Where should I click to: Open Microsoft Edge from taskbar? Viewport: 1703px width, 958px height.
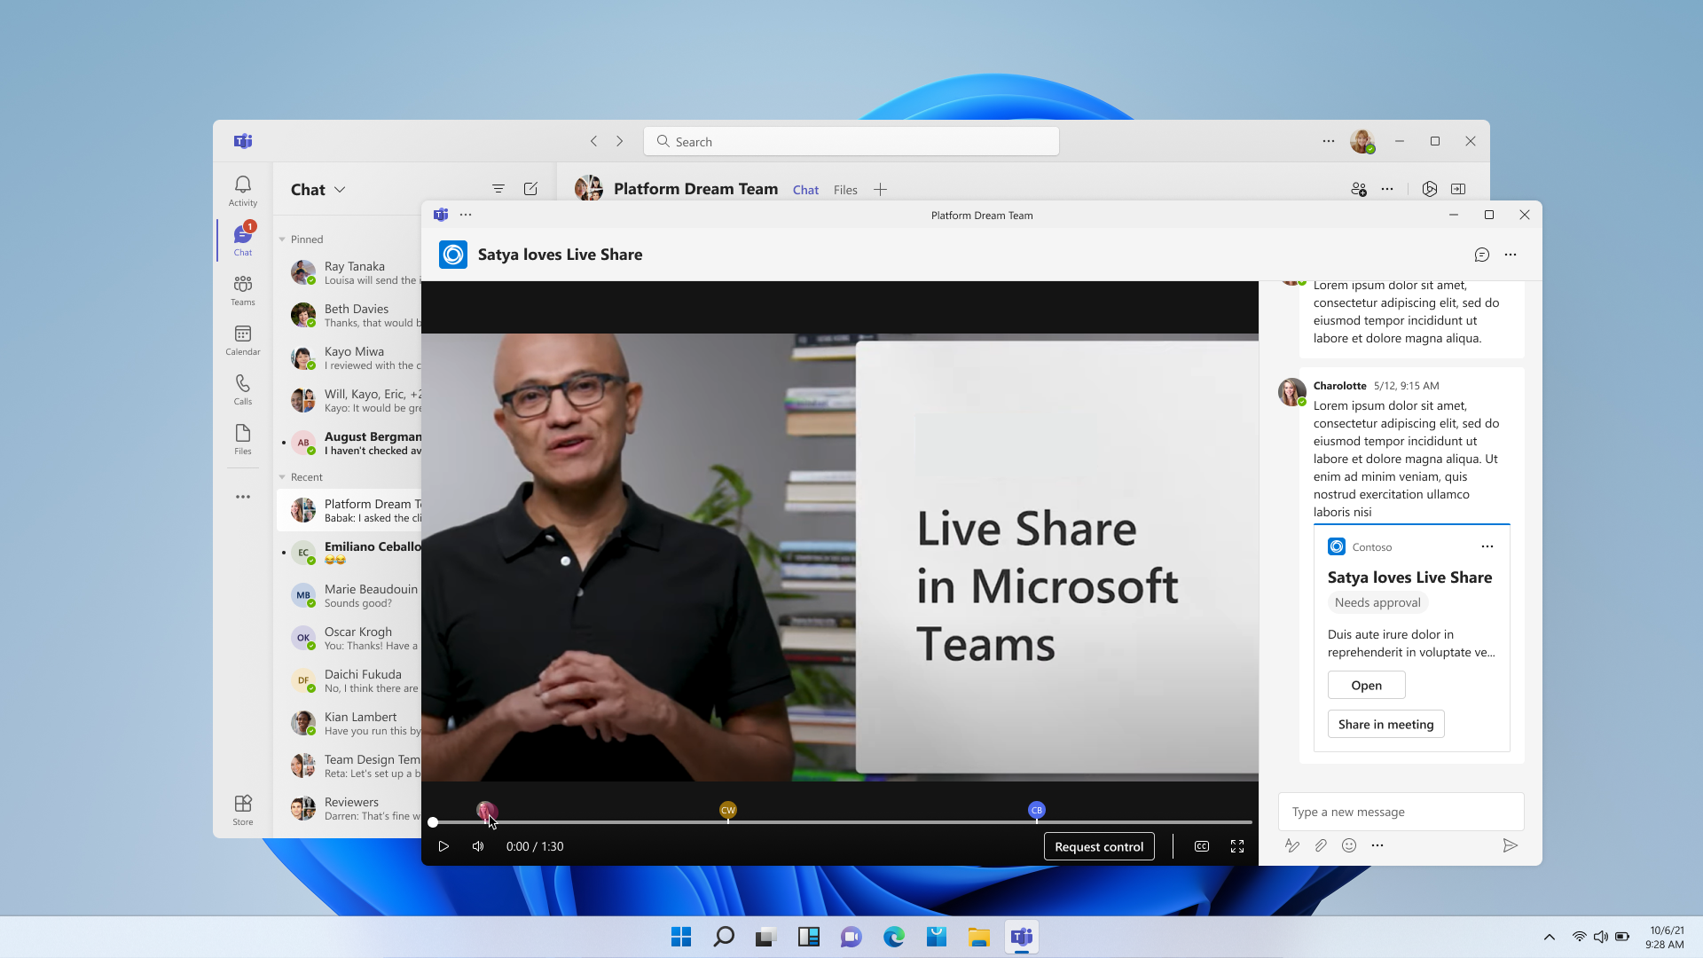[894, 937]
